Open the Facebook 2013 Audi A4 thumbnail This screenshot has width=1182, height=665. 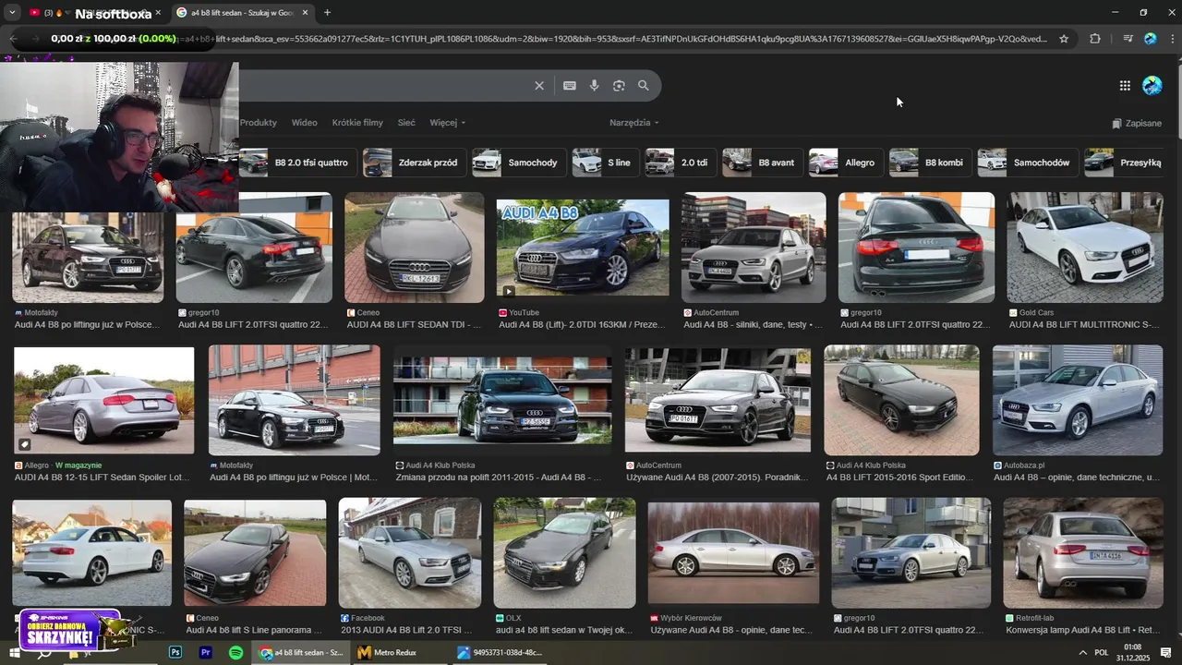(x=410, y=553)
